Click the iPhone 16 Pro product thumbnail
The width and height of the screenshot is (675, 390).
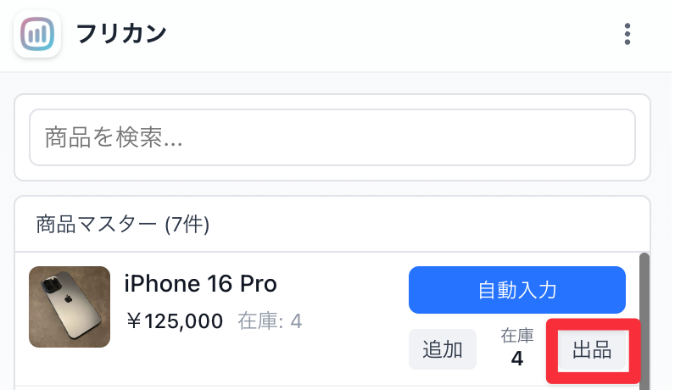[70, 307]
